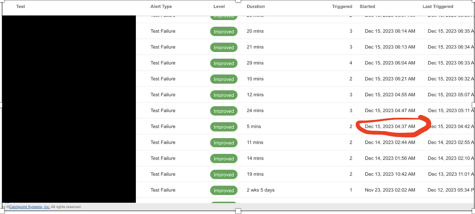475x214 pixels.
Task: Sort the table by the Level column
Action: [x=219, y=6]
